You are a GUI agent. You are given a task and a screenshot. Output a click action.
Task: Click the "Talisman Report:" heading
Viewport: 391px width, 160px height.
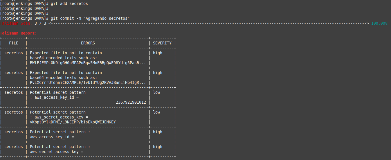coord(19,33)
